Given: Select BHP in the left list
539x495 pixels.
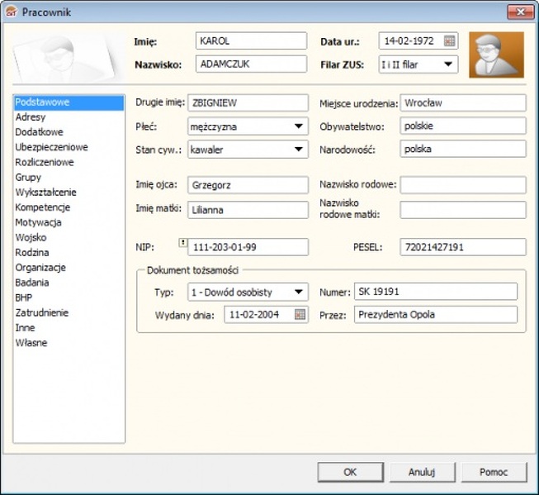Looking at the screenshot, I should 24,297.
